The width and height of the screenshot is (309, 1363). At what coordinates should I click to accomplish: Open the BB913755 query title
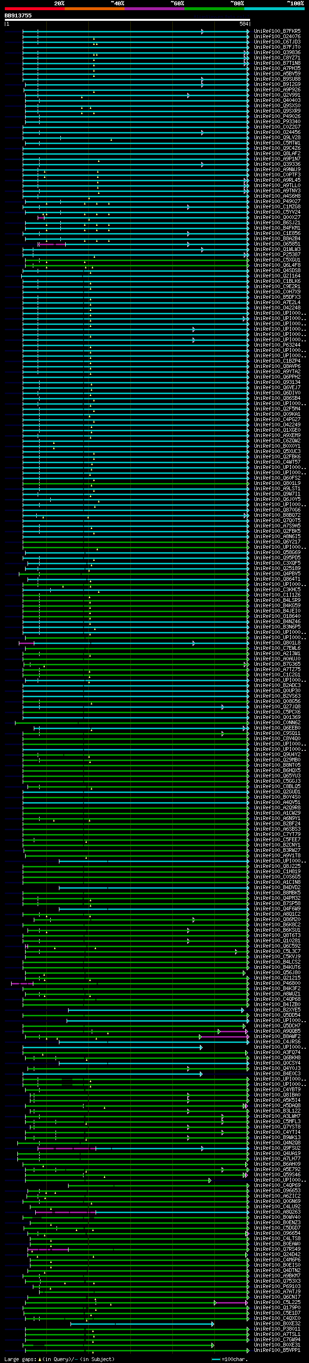point(18,15)
